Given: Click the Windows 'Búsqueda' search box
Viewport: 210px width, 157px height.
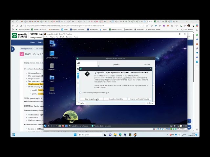Looking at the screenshot, I should coord(90,135).
